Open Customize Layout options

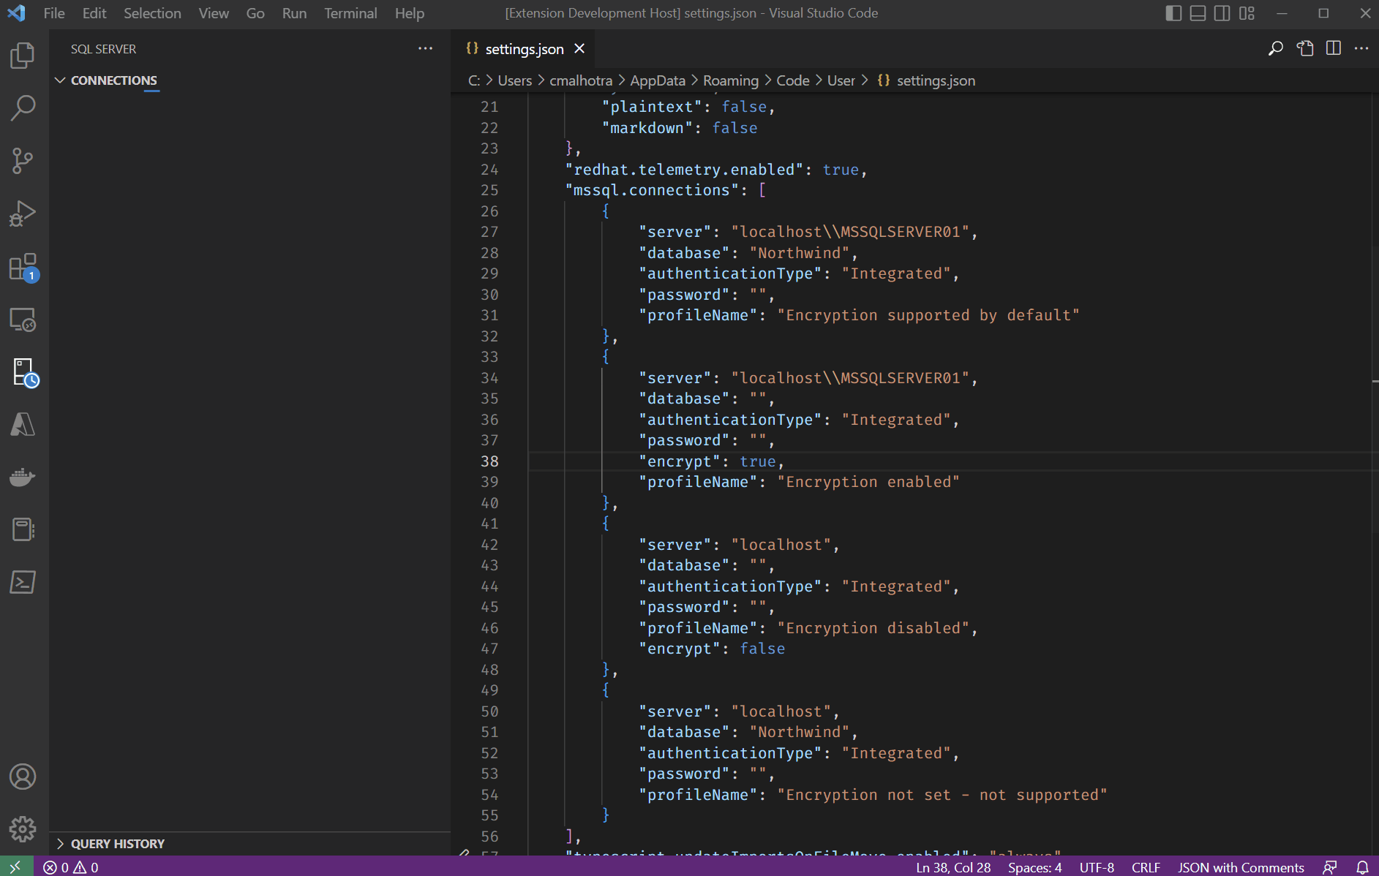click(x=1247, y=13)
